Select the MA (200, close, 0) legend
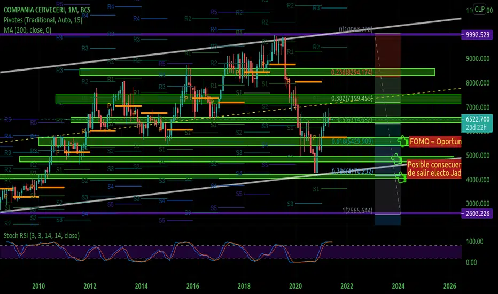Screen dimensions: 498x294 coord(27,30)
